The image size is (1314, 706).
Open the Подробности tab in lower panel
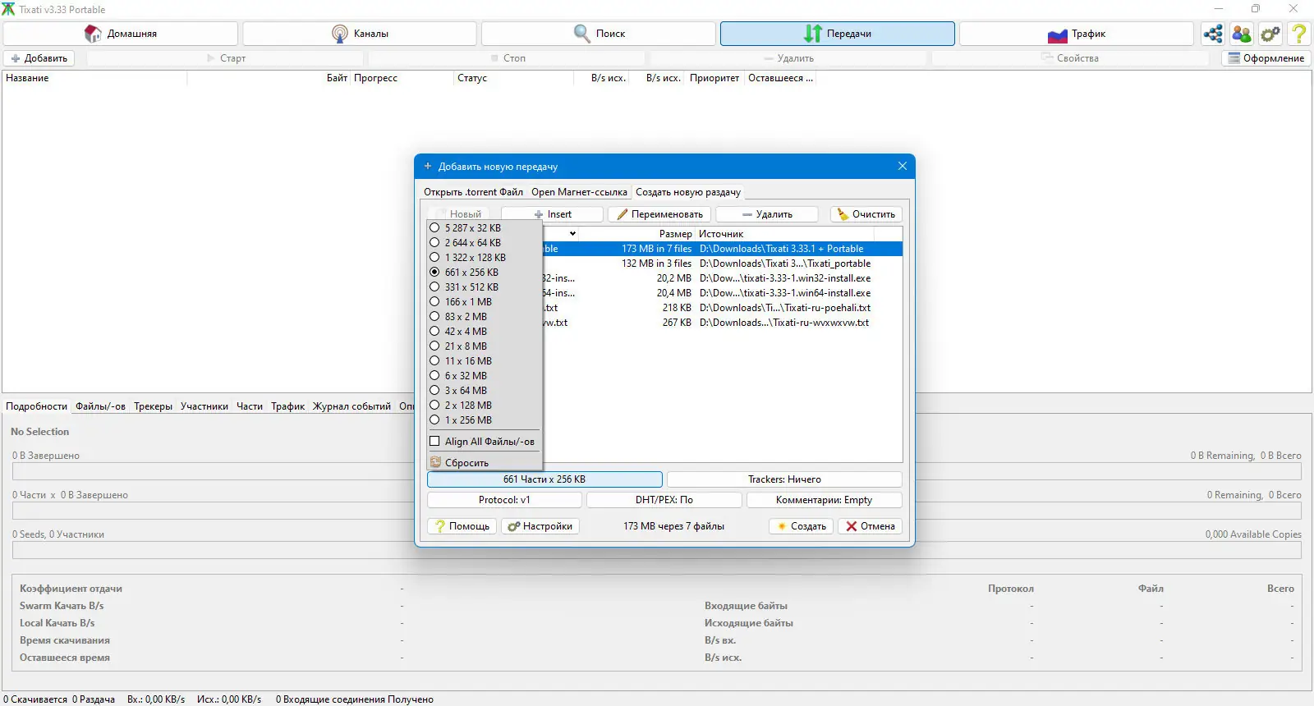click(x=37, y=406)
